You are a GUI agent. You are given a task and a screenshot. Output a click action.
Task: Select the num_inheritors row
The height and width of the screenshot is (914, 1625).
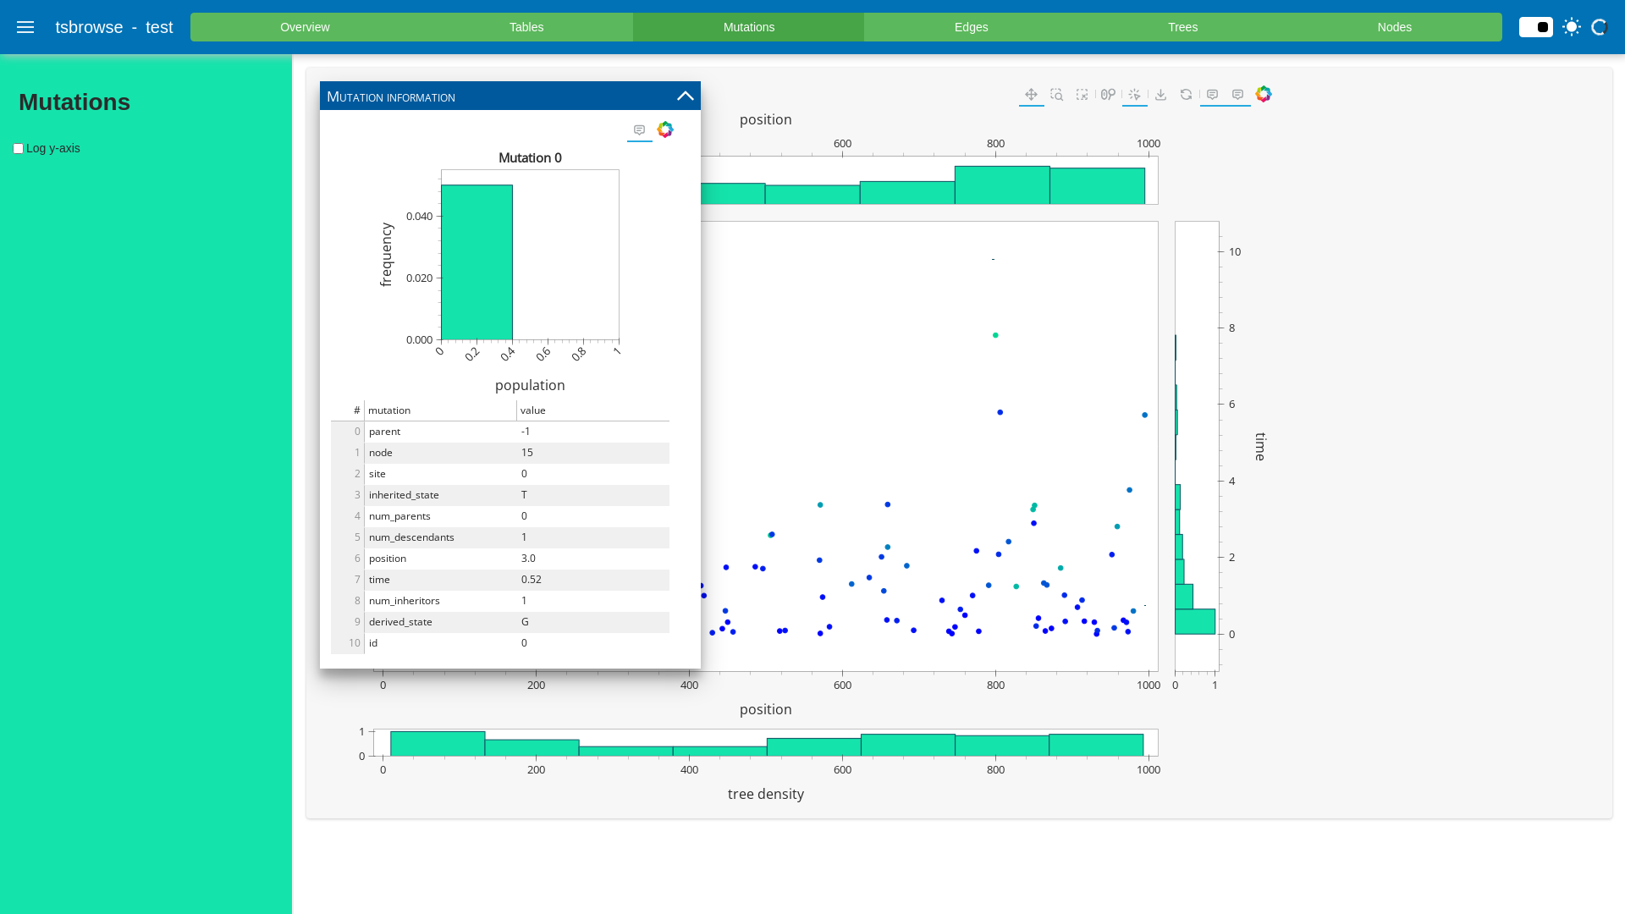(x=500, y=601)
